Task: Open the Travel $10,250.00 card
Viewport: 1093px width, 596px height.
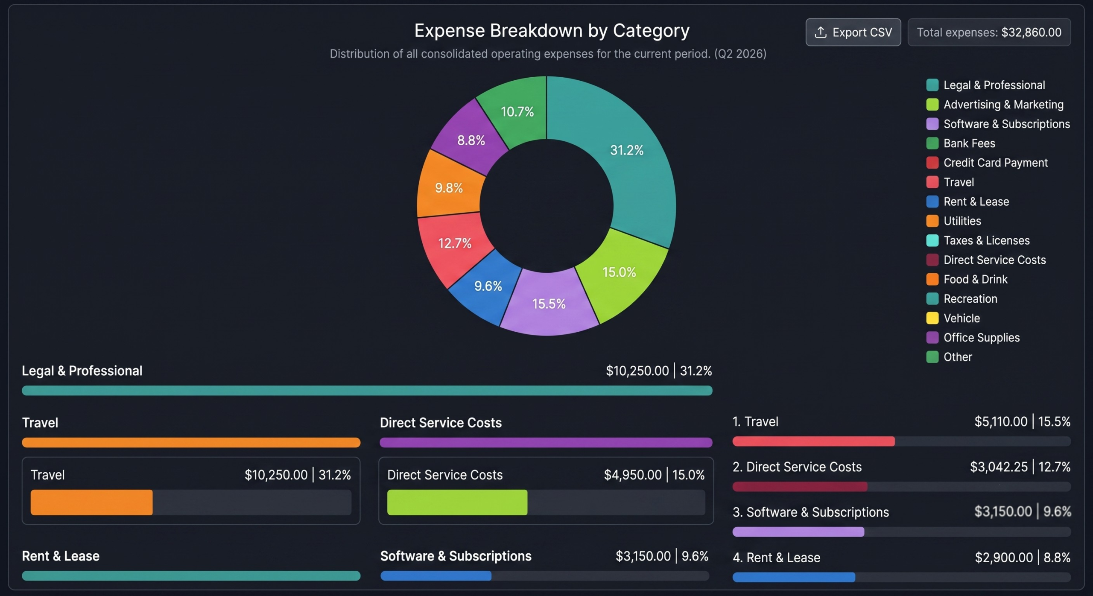Action: pyautogui.click(x=191, y=491)
